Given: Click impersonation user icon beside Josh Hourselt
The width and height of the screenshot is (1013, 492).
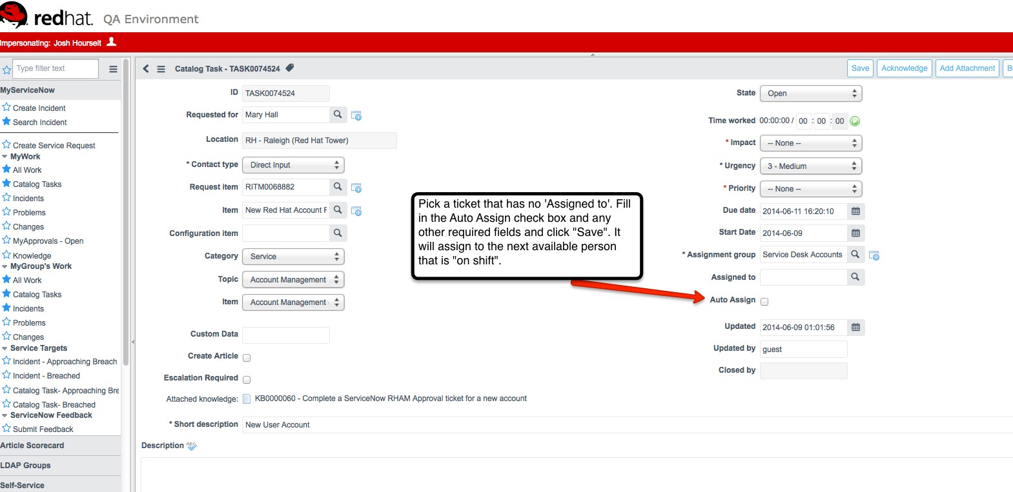Looking at the screenshot, I should point(111,42).
